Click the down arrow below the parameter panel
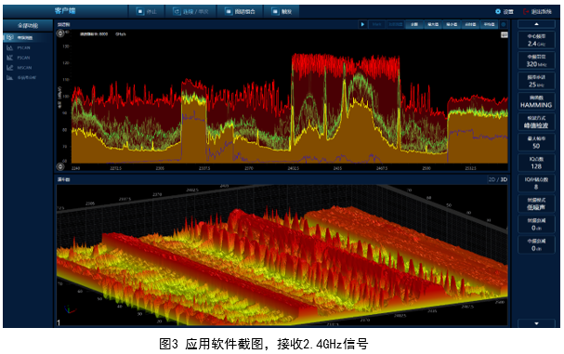The height and width of the screenshot is (354, 564). point(536,323)
